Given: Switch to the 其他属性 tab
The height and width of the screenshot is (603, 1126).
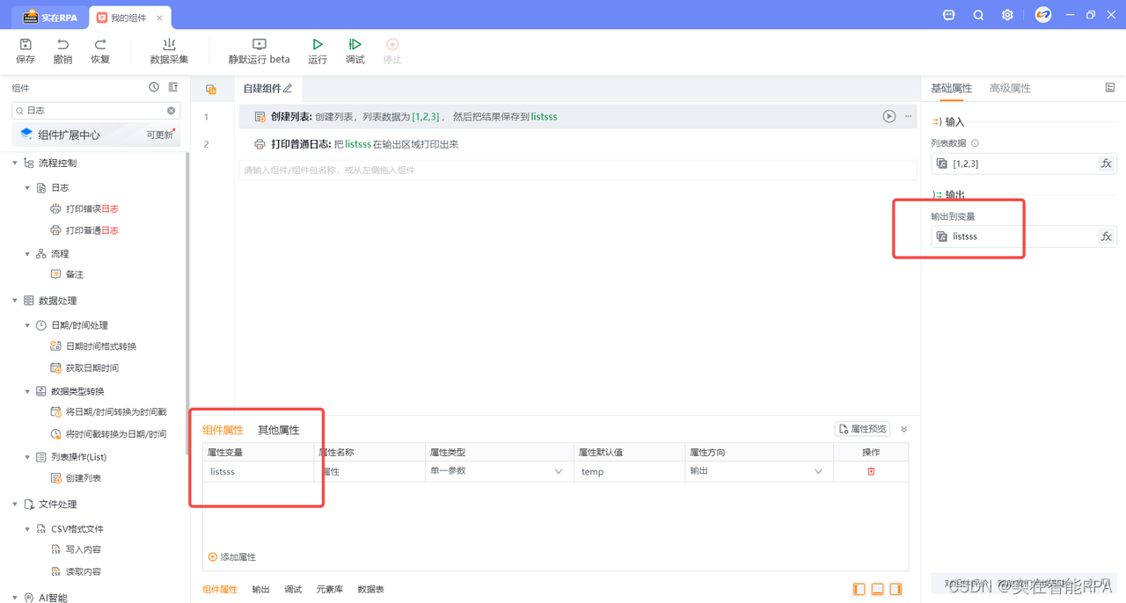Looking at the screenshot, I should pyautogui.click(x=278, y=429).
